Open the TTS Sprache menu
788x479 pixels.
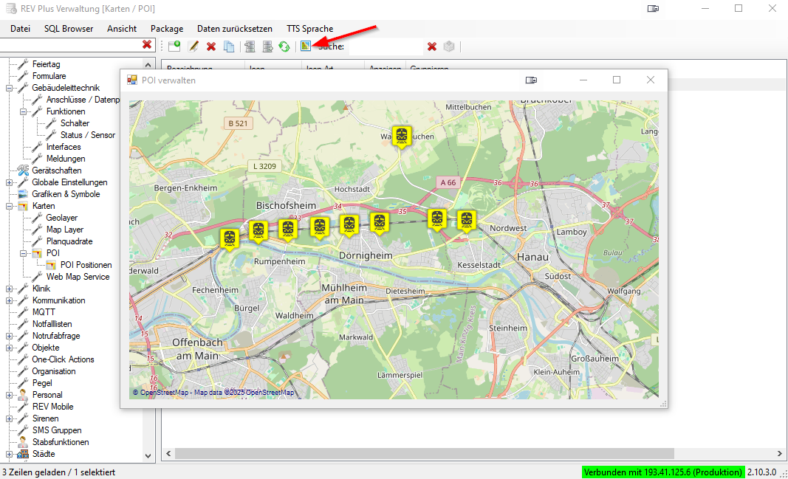coord(309,29)
